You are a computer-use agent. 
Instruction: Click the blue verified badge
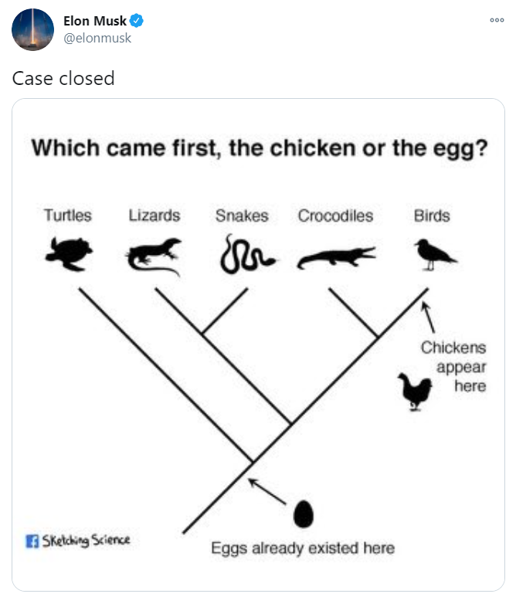pos(136,21)
